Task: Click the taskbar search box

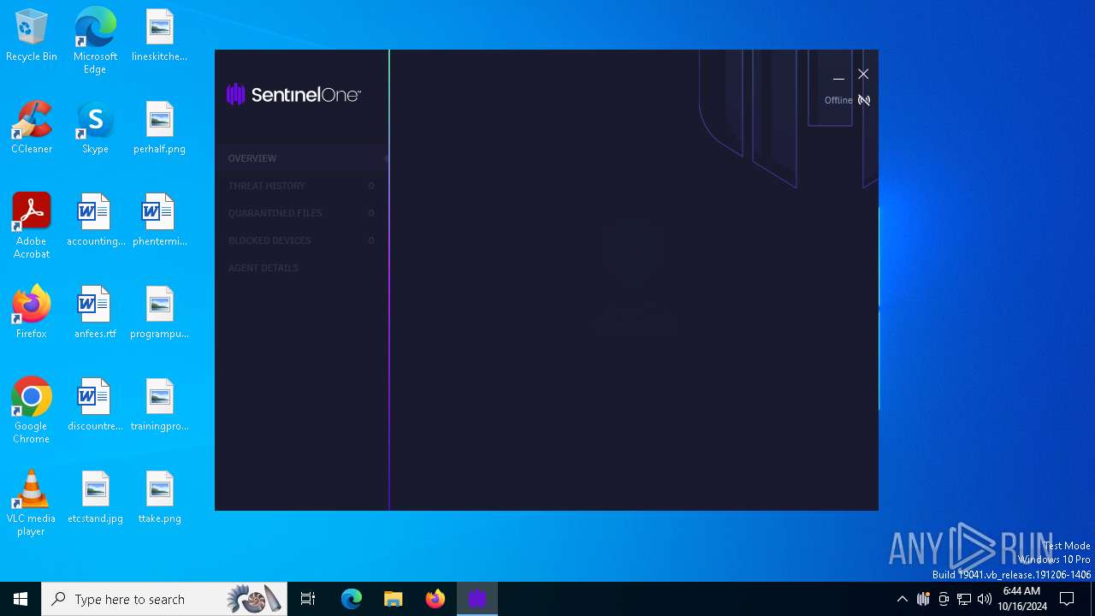Action: [164, 599]
